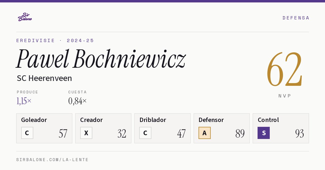Click the X grade badge in Creador
The height and width of the screenshot is (170, 325).
click(86, 133)
